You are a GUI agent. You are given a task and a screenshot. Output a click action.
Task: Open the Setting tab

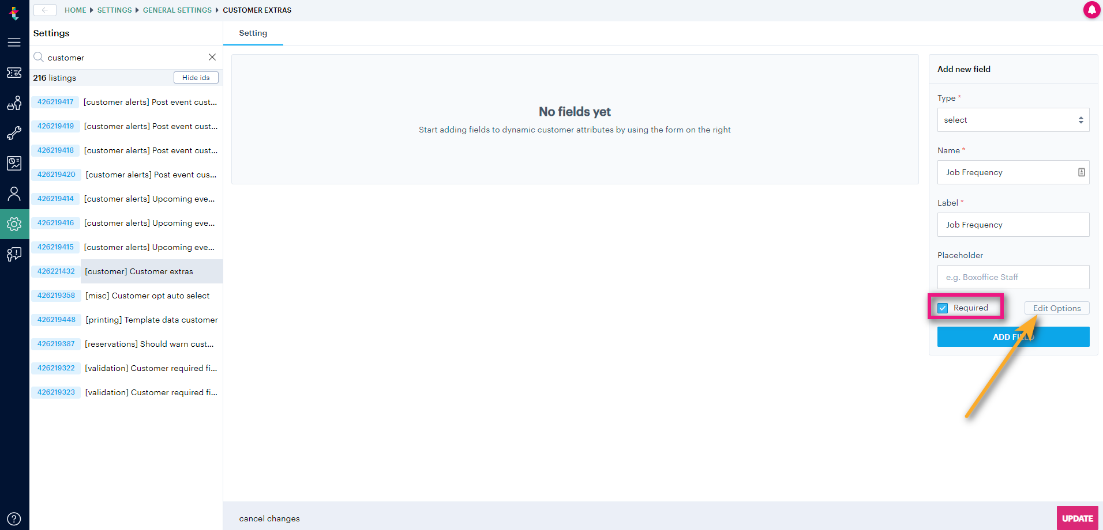pos(253,33)
